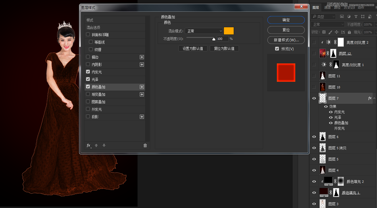Add another 渐变叠加 effect with plus icon

click(x=142, y=95)
